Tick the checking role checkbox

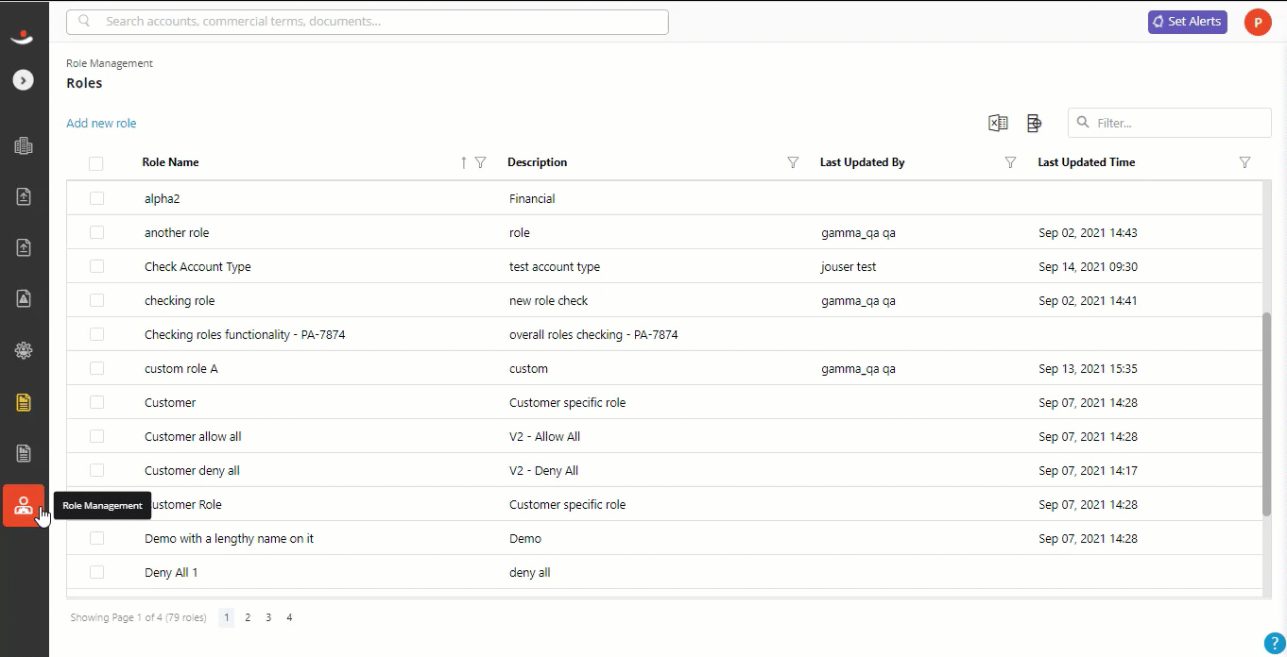(x=96, y=300)
